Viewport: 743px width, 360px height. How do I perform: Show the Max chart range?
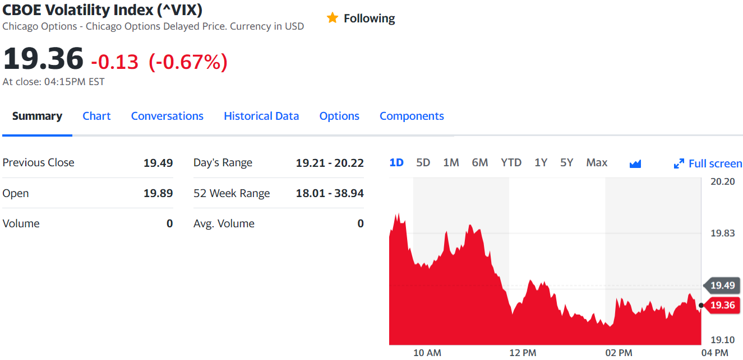pos(597,162)
